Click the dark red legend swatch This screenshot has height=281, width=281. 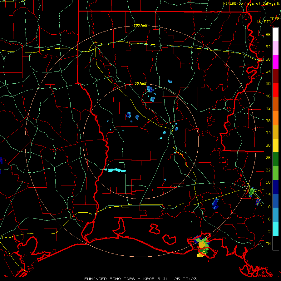coord(276,76)
